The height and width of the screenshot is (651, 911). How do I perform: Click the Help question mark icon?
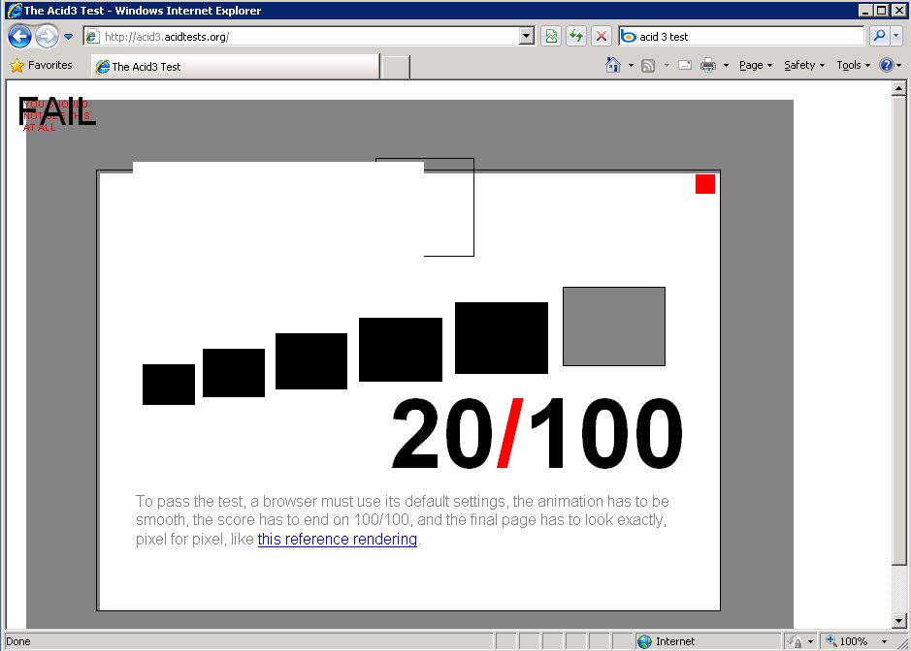click(886, 65)
